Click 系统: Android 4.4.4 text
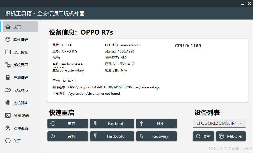253x153 pixels. point(67,64)
